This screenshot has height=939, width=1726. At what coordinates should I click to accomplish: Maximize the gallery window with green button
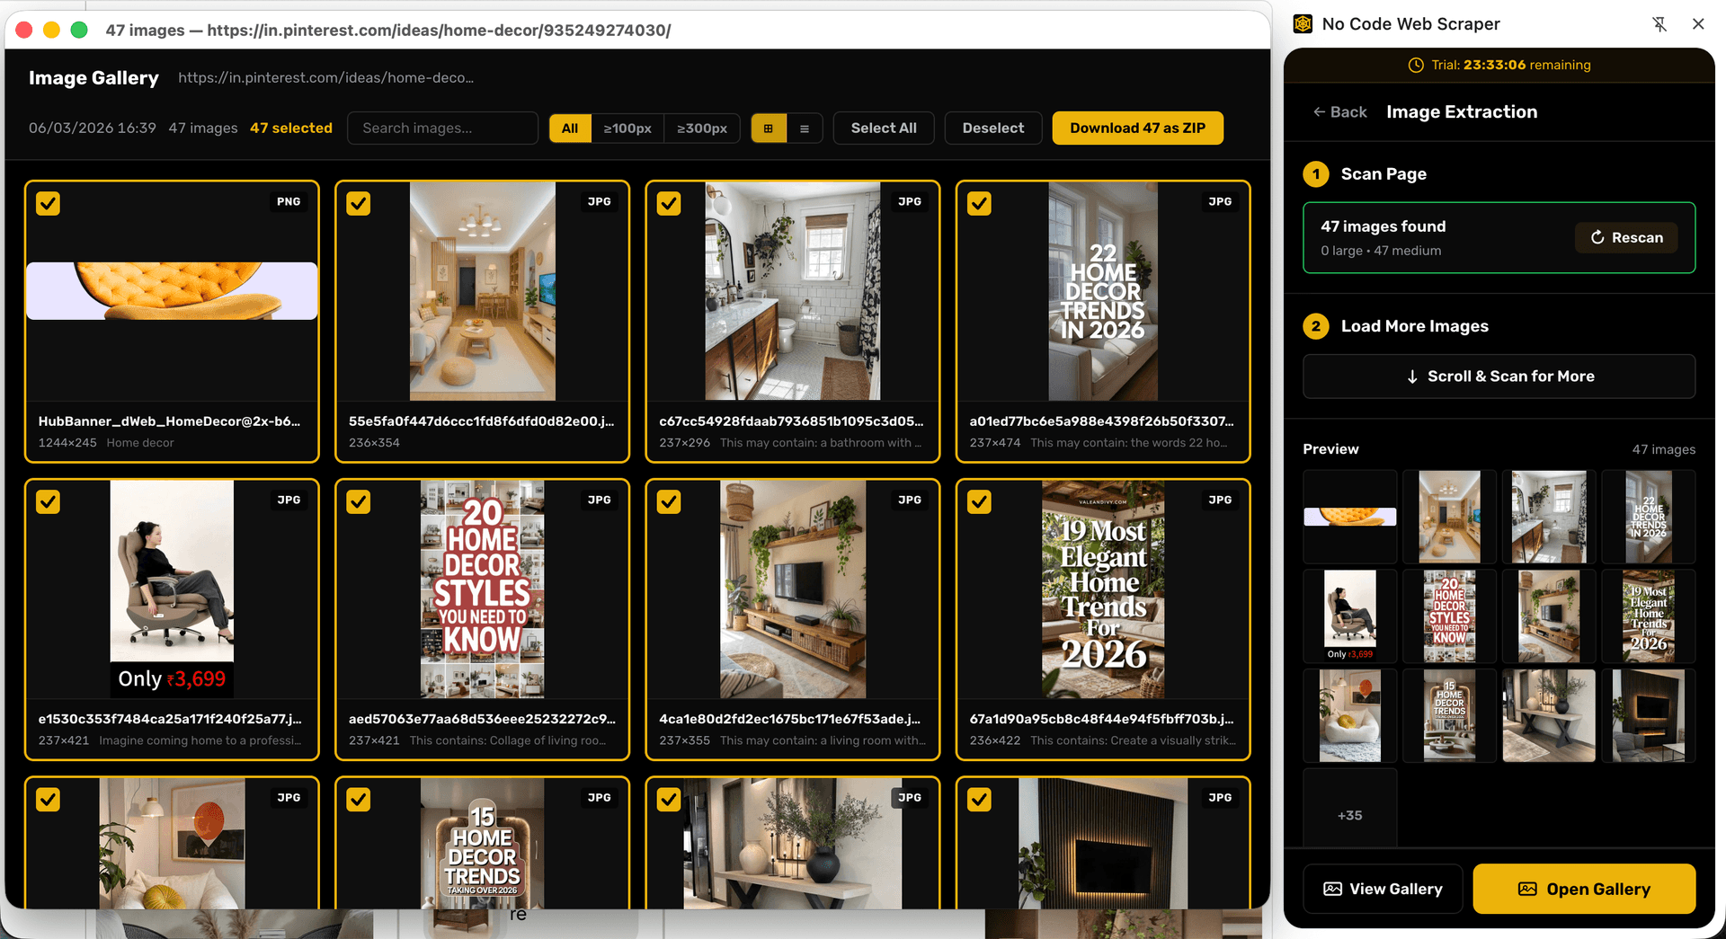(79, 30)
